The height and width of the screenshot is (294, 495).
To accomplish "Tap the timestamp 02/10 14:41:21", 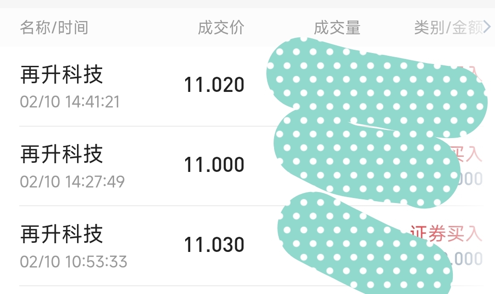I will pyautogui.click(x=70, y=102).
